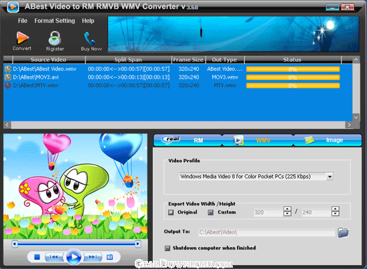Open the Format Setting menu
Screen dimensions: 367x269
coord(55,21)
